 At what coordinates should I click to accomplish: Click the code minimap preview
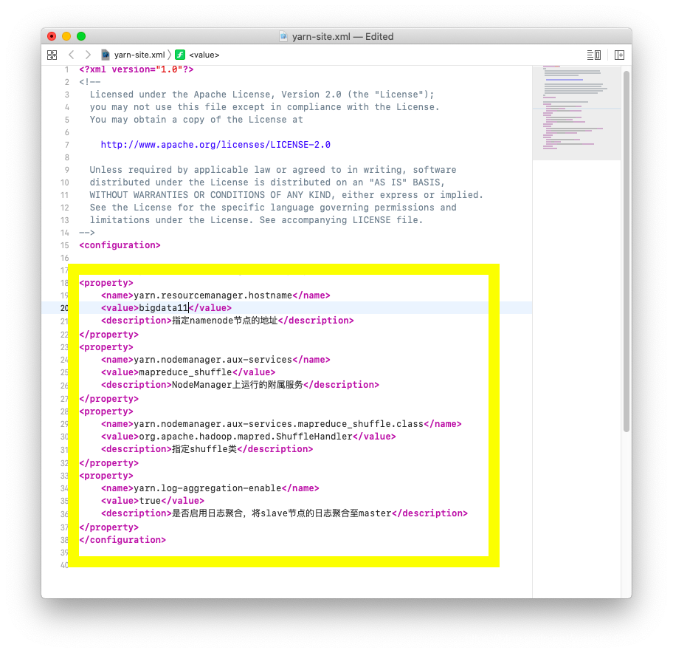point(576,113)
